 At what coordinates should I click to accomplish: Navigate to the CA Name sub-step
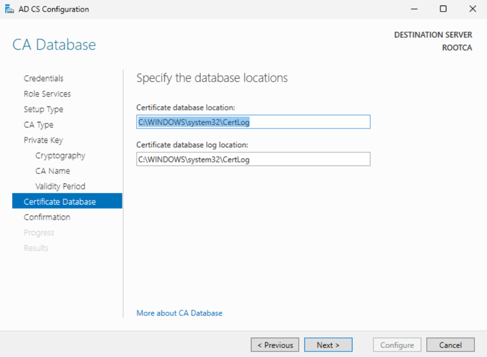52,171
